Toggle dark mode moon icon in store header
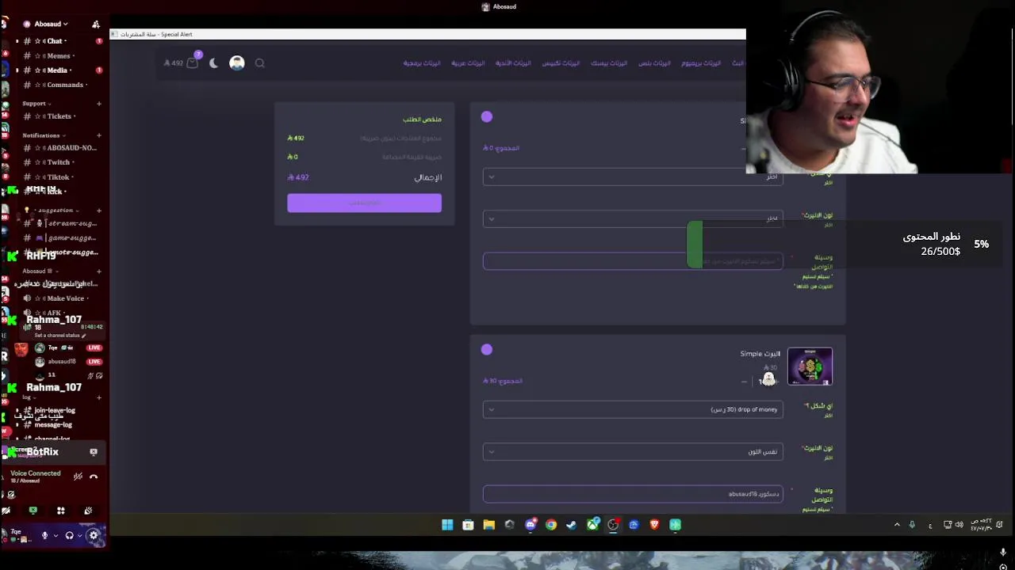This screenshot has height=570, width=1015. coord(213,63)
